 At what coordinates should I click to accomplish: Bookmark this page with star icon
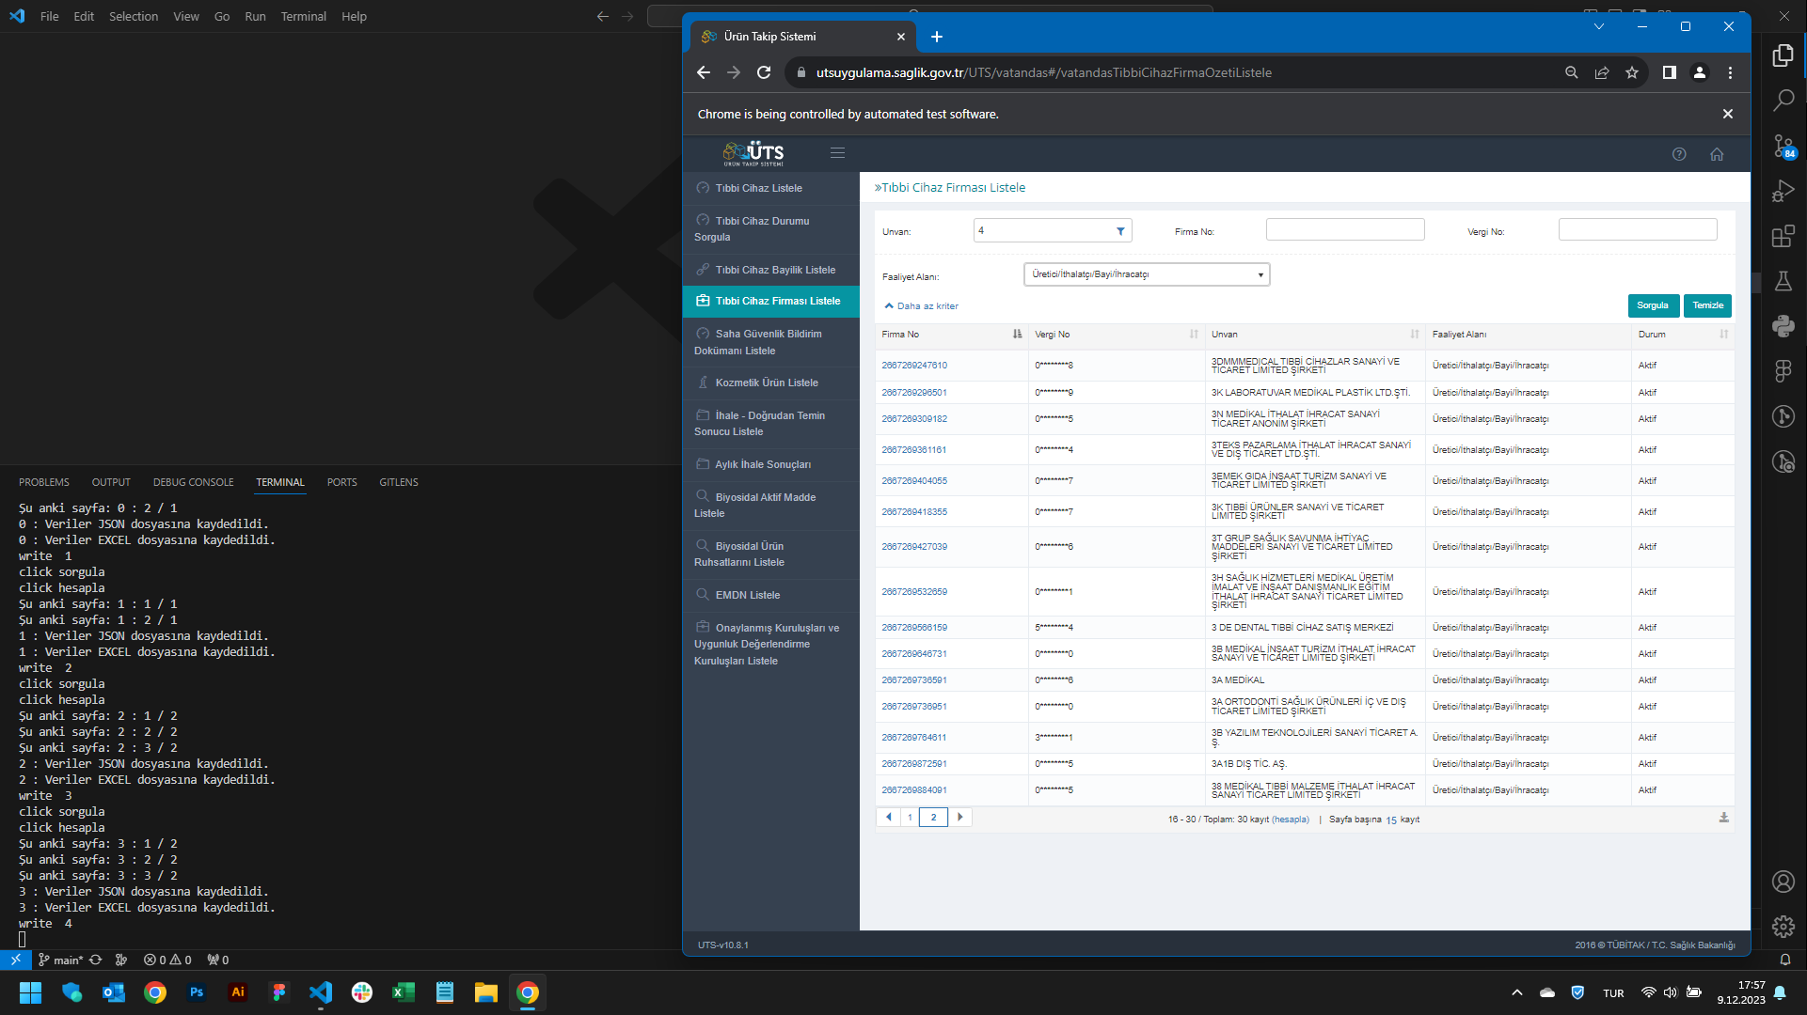[1632, 72]
